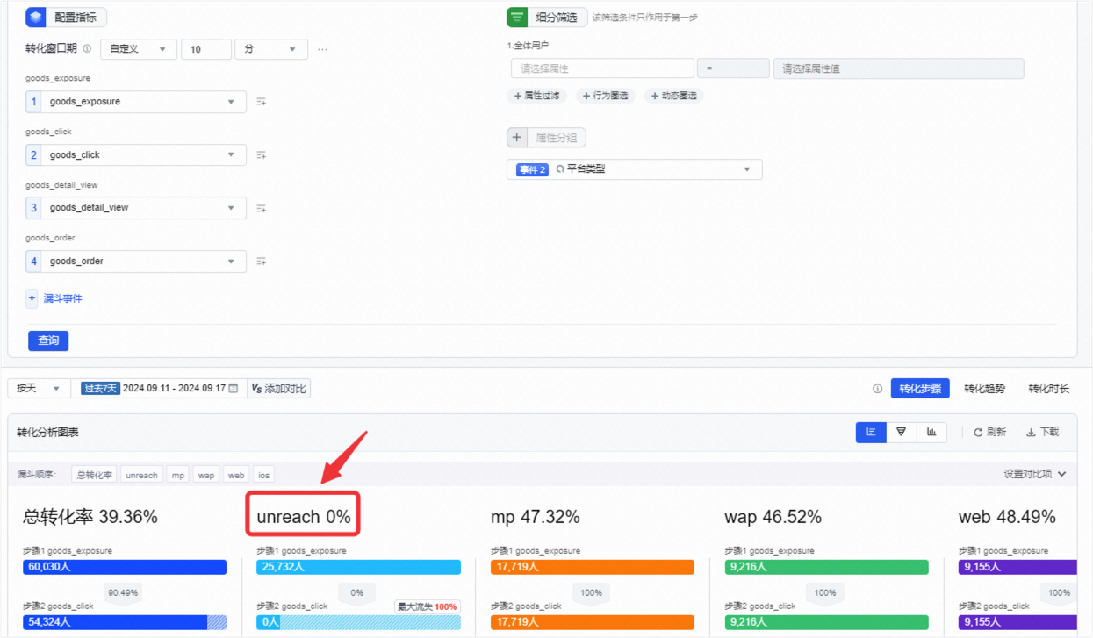
Task: Download the chart with 下载
Action: 1042,433
